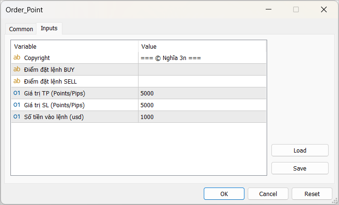Image resolution: width=339 pixels, height=205 pixels.
Task: Select the Inputs tab
Action: (x=49, y=28)
